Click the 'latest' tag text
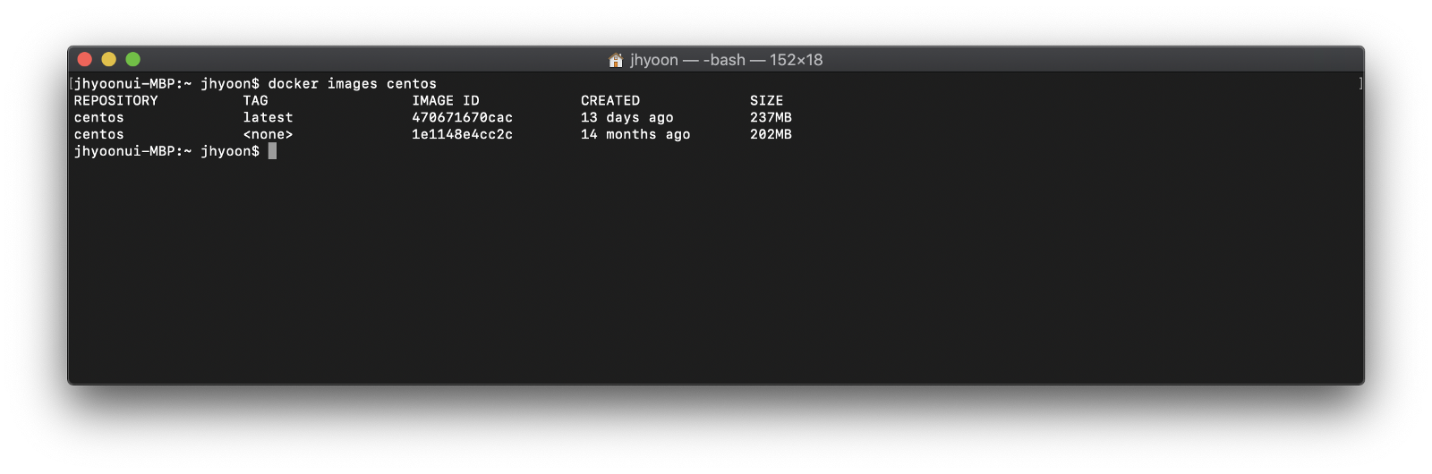The height and width of the screenshot is (474, 1432). (268, 117)
